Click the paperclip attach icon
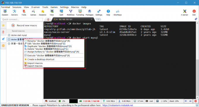 196,19
